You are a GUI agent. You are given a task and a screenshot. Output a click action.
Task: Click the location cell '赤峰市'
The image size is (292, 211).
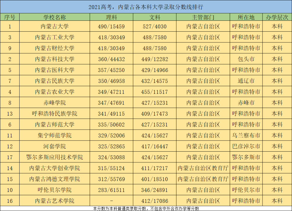[x=246, y=103]
